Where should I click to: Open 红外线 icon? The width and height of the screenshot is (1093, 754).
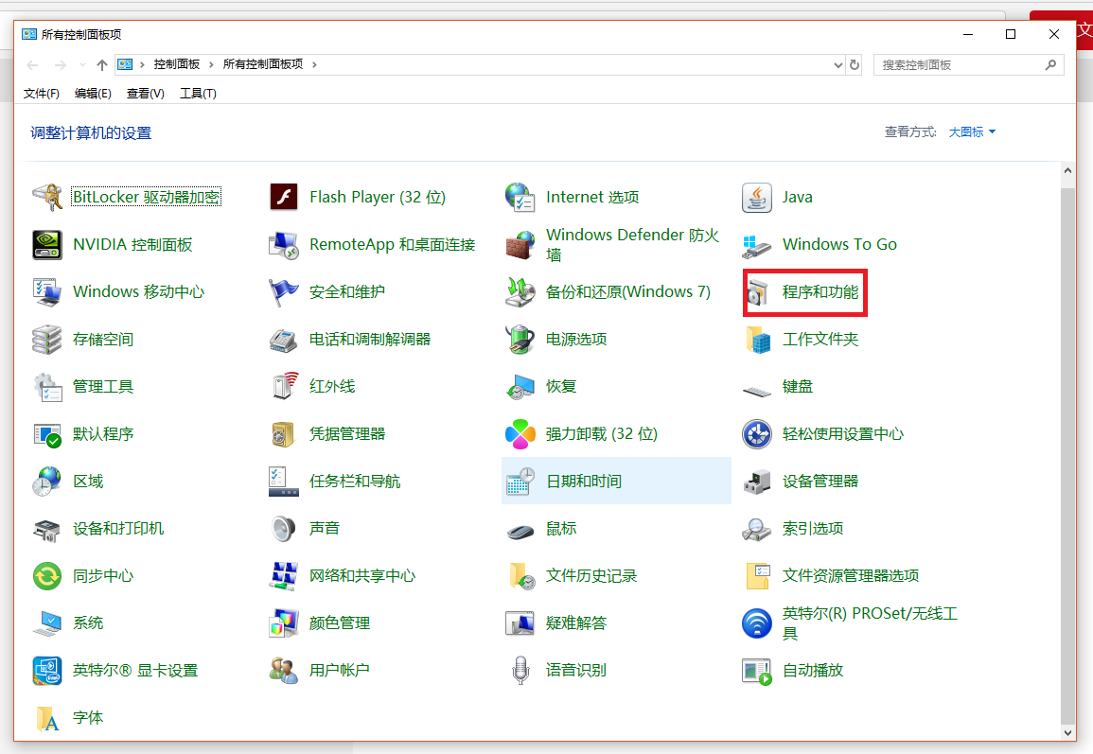pyautogui.click(x=284, y=387)
